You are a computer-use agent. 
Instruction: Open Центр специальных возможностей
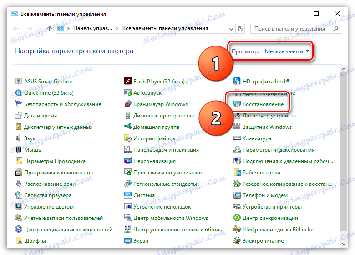68,229
